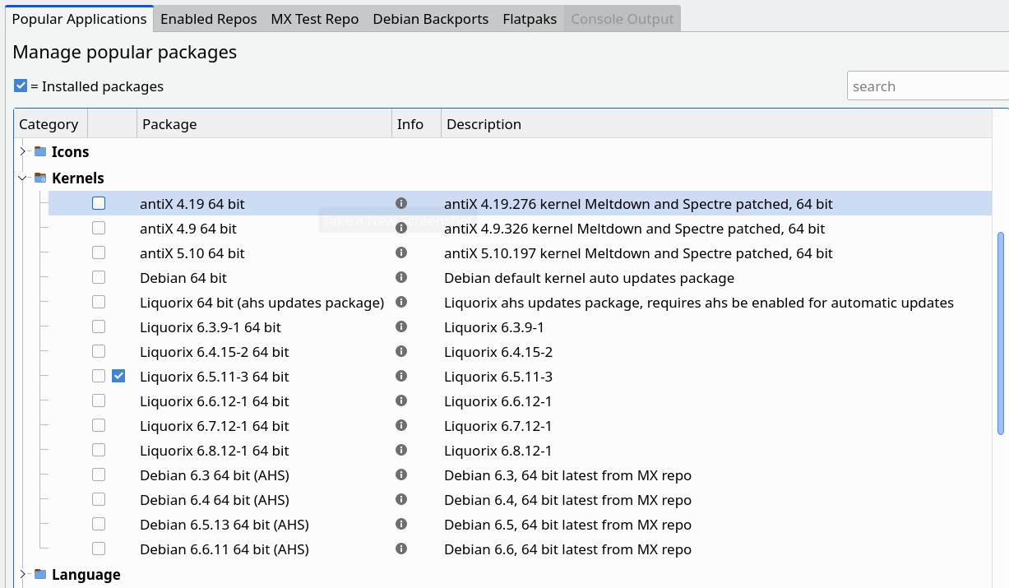
Task: Open info for Liquorix 6.4.15-2 64 bit
Action: pos(401,351)
